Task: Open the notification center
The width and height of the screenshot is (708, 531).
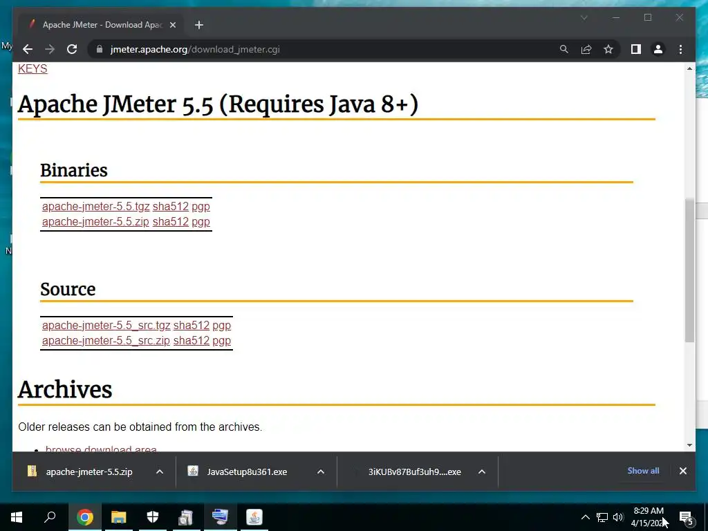Action: 686,517
